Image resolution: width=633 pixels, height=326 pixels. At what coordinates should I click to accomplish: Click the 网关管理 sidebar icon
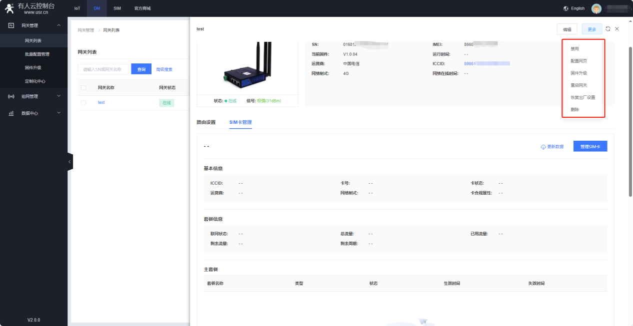point(11,25)
